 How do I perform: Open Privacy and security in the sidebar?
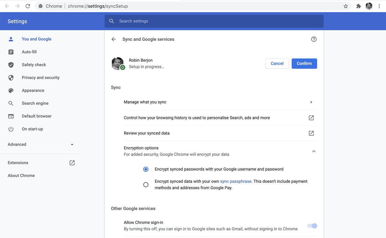point(41,78)
